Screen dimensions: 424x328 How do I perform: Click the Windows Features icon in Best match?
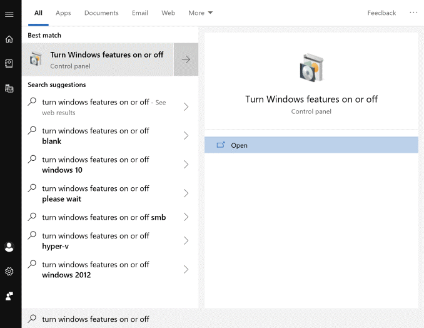(x=36, y=59)
